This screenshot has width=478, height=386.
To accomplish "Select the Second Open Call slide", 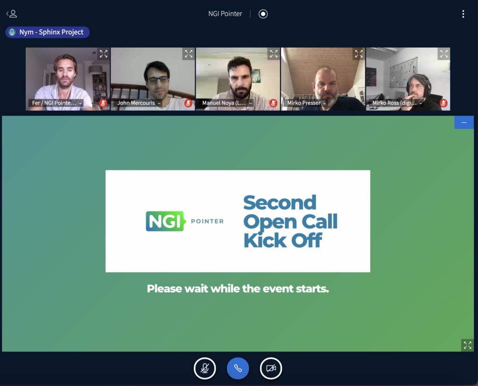I will pyautogui.click(x=238, y=221).
